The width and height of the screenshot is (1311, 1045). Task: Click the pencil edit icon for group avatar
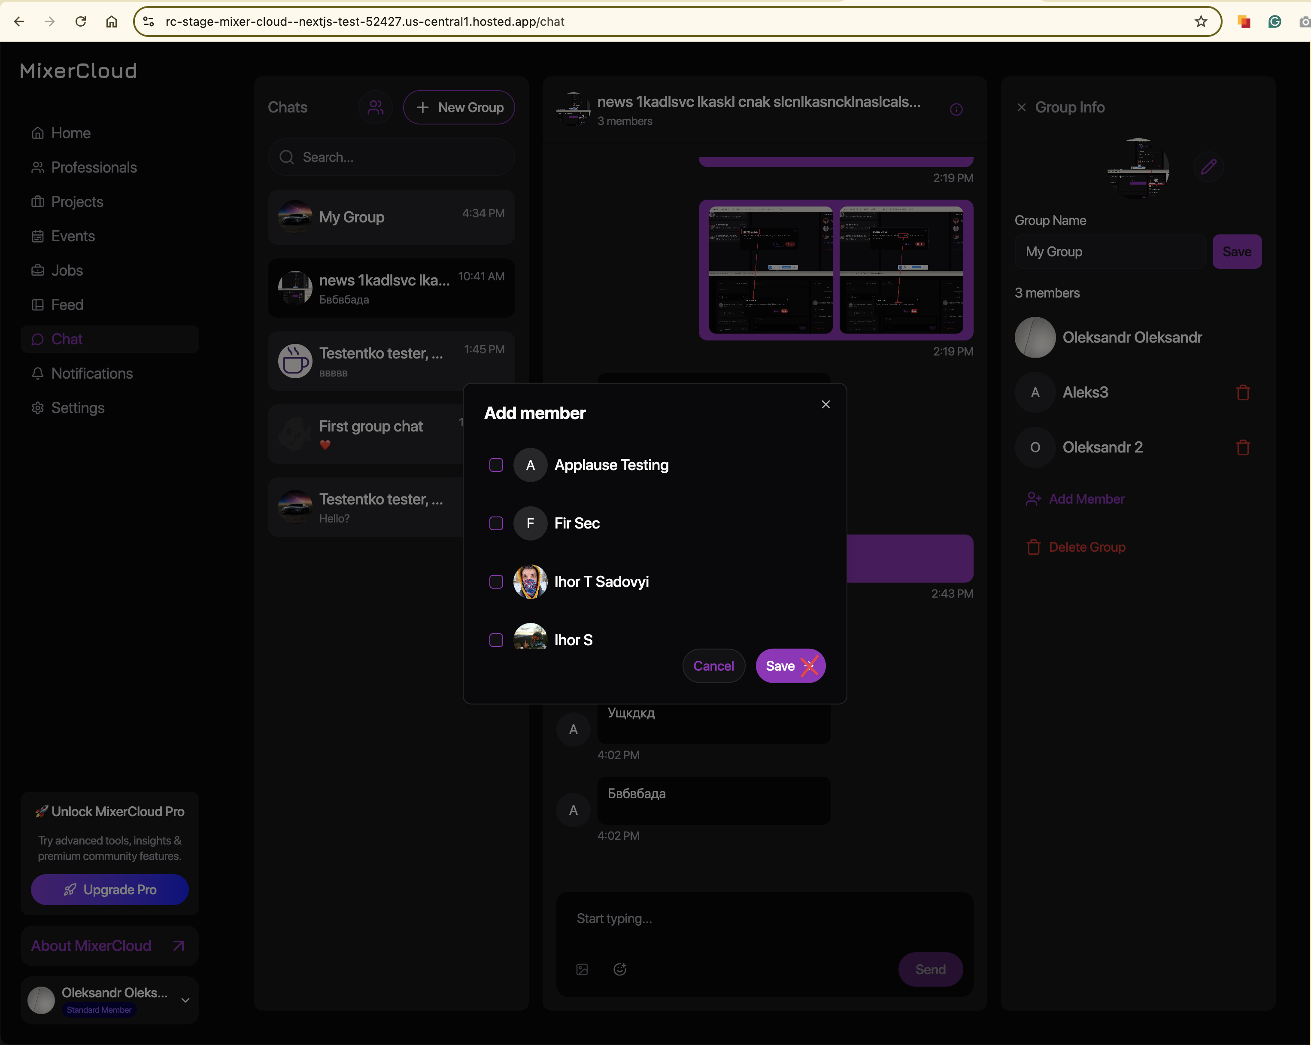pyautogui.click(x=1208, y=167)
